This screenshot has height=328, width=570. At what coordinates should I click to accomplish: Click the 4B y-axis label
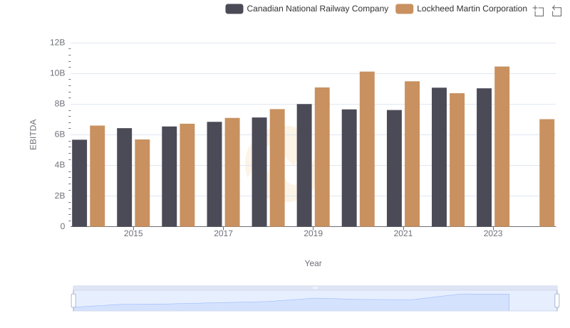[60, 165]
